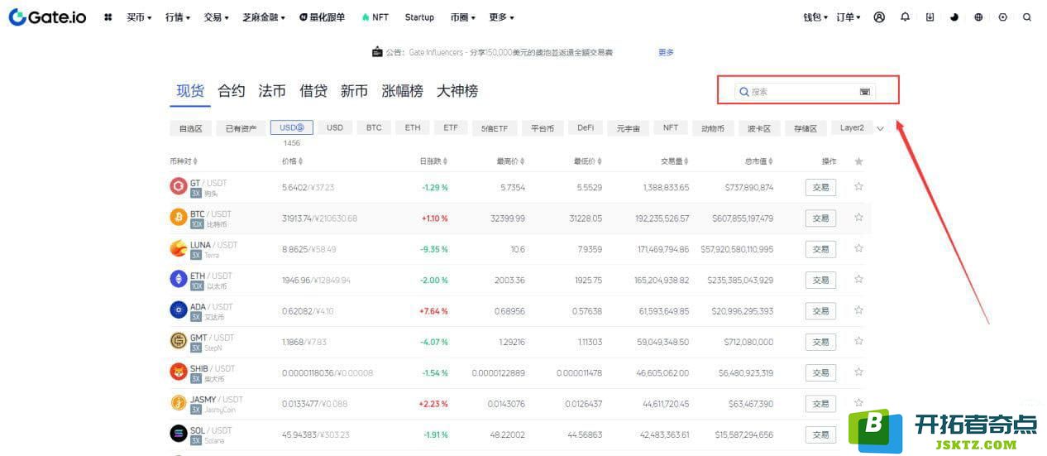Click the SHIB coin logo in the table
The height and width of the screenshot is (456, 1047).
click(178, 372)
